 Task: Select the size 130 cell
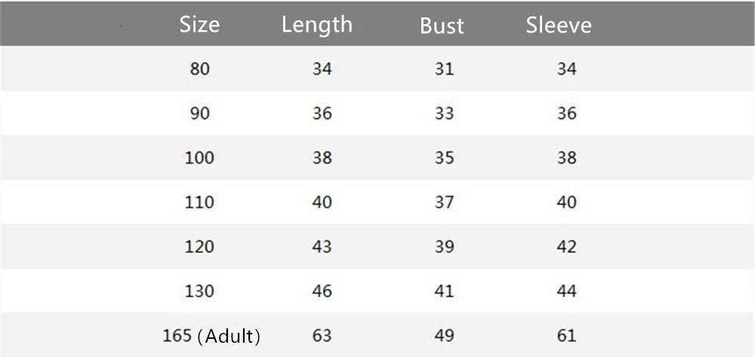[199, 291]
